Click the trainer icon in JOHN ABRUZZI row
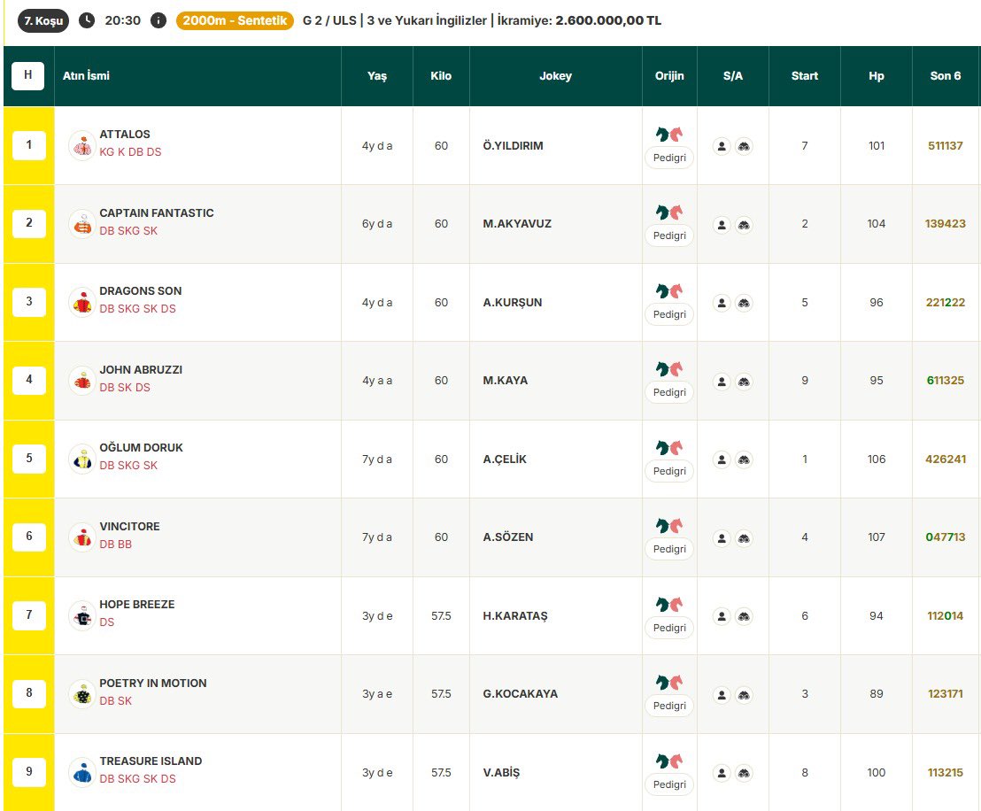981x811 pixels. point(744,381)
